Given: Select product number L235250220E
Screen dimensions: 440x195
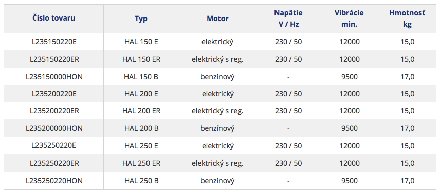Looking at the screenshot, I should (54, 146).
